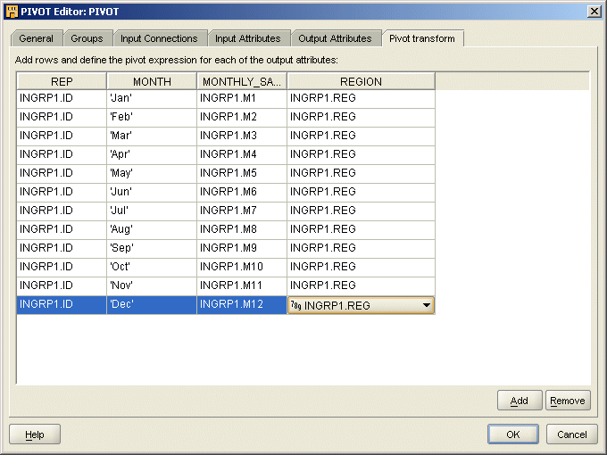Open the REGION dropdown arrow in Dec row

[426, 305]
